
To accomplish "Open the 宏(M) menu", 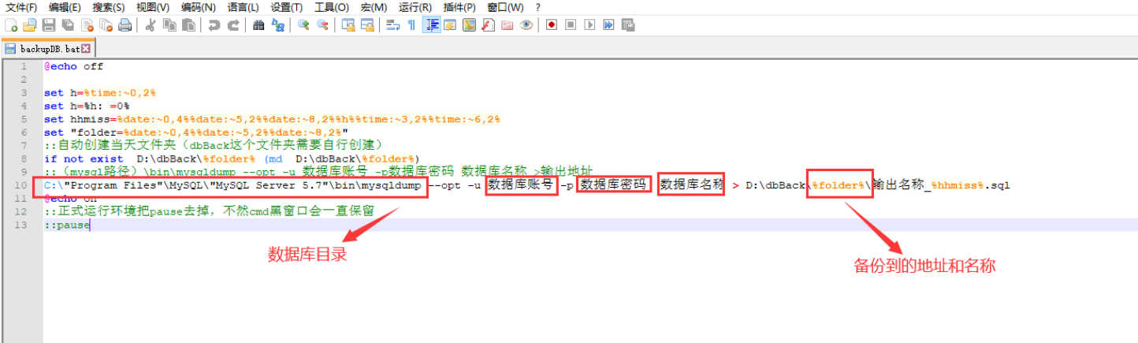I will [374, 7].
